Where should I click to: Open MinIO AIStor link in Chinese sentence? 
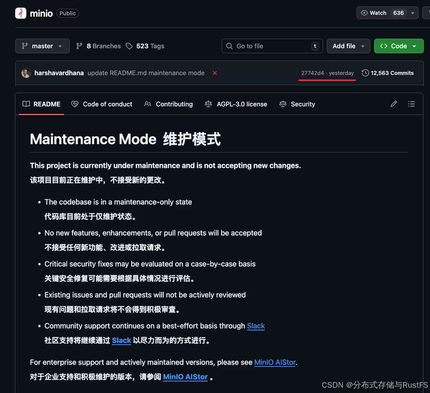[185, 377]
